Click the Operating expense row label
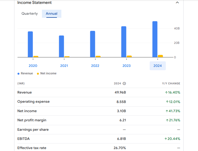The width and height of the screenshot is (198, 151). coord(34,102)
